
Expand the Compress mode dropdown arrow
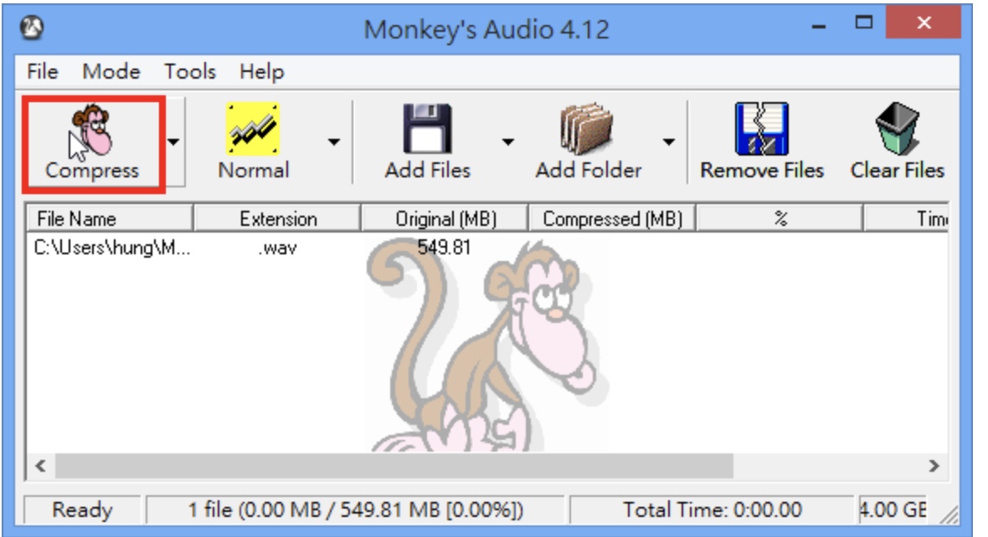pyautogui.click(x=174, y=142)
